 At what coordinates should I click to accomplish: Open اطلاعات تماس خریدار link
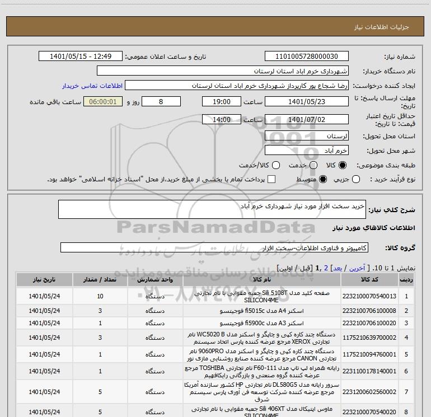[92, 86]
